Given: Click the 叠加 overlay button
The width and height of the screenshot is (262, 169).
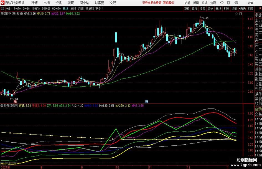Looking at the screenshot, I should (x=195, y=9).
